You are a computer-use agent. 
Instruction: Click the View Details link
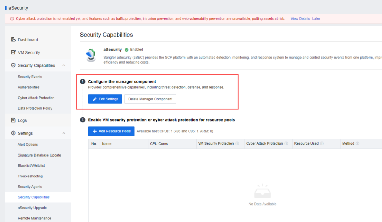tap(300, 19)
